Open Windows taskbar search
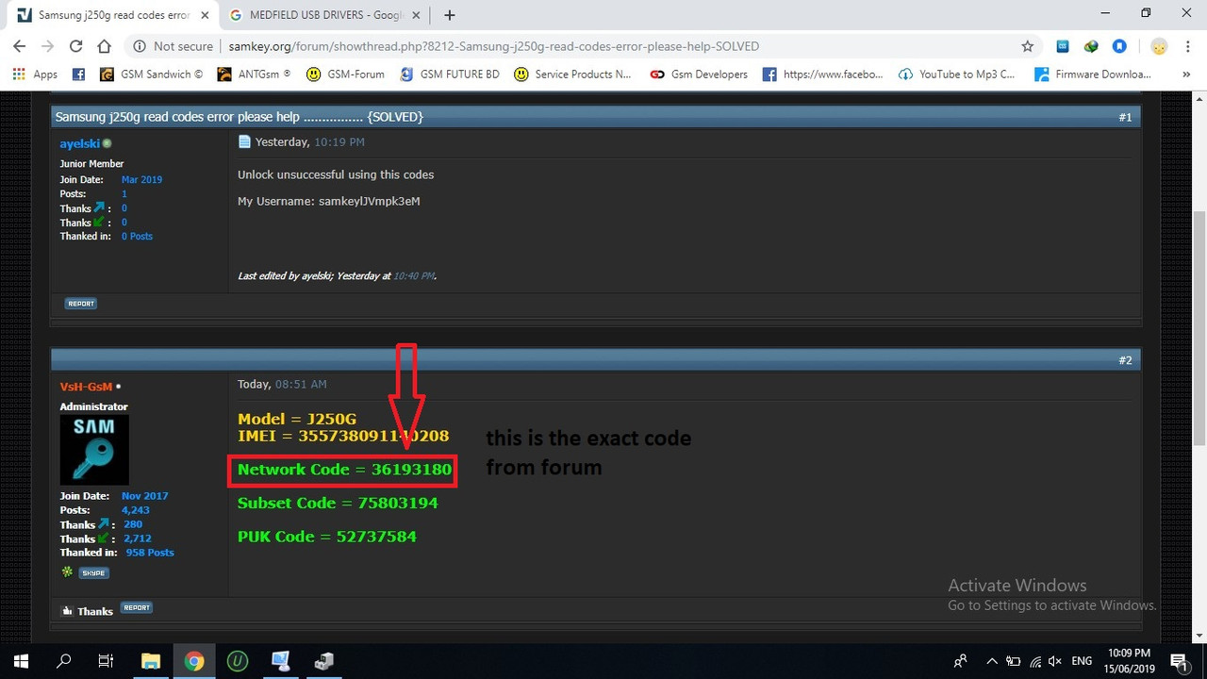Image resolution: width=1207 pixels, height=679 pixels. pyautogui.click(x=64, y=661)
